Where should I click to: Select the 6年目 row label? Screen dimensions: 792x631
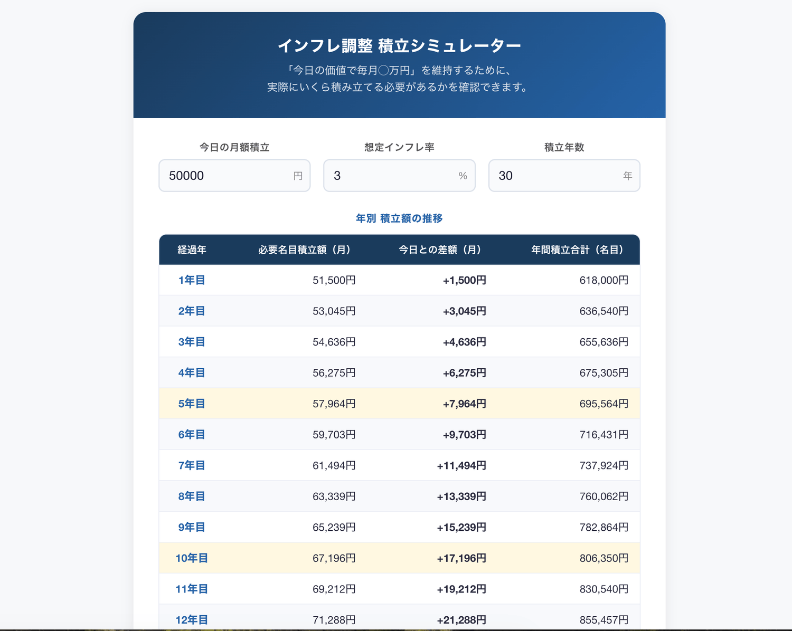click(192, 435)
